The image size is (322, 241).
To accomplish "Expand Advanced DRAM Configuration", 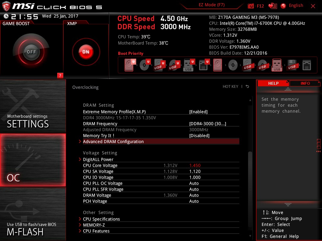I will [x=161, y=142].
